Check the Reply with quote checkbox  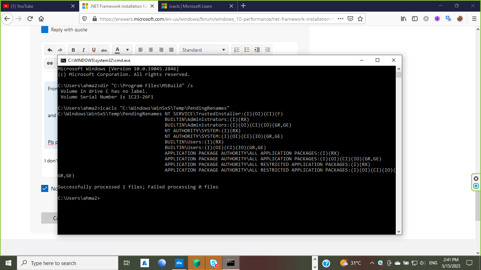tap(45, 30)
